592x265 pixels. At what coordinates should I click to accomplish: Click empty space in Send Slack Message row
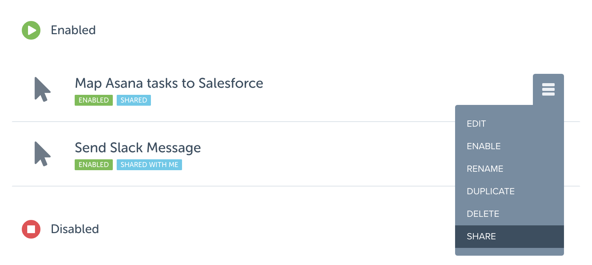pyautogui.click(x=319, y=154)
